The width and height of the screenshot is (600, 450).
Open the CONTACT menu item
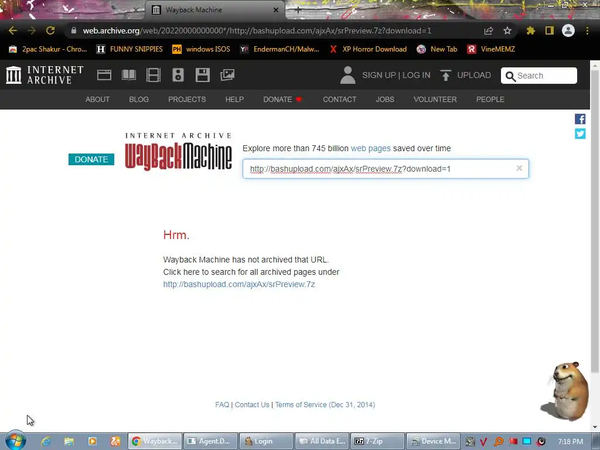[339, 100]
